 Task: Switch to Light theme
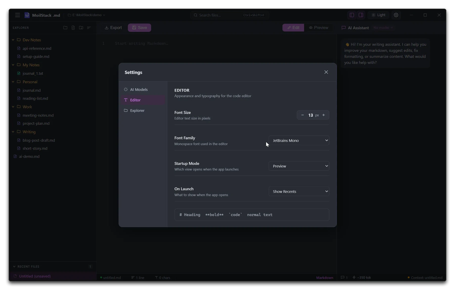(378, 15)
